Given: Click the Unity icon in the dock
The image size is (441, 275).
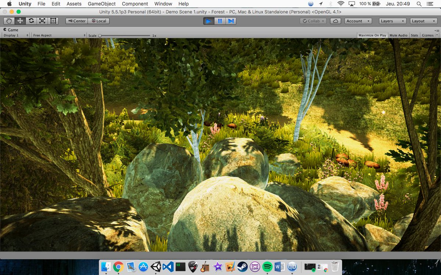Looking at the screenshot, I should point(156,267).
